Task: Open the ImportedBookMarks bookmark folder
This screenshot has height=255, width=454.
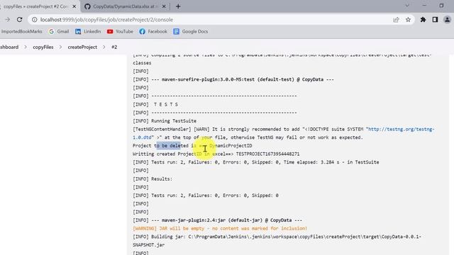Action: 21,31
